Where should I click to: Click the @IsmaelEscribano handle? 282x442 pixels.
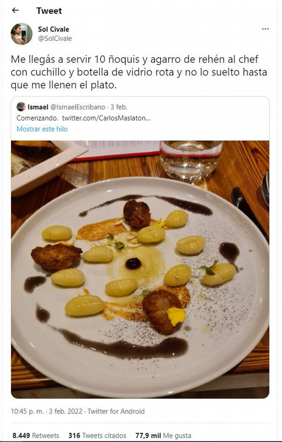coord(77,107)
